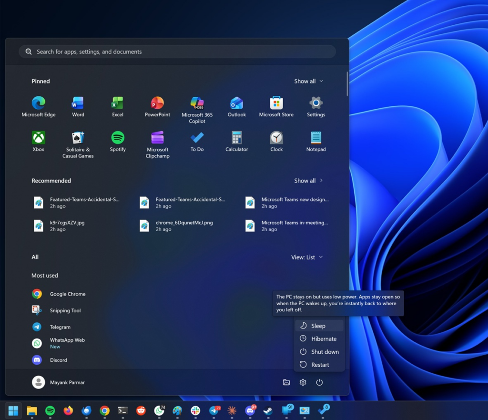Open Slack from the taskbar
The width and height of the screenshot is (488, 420).
click(x=195, y=410)
